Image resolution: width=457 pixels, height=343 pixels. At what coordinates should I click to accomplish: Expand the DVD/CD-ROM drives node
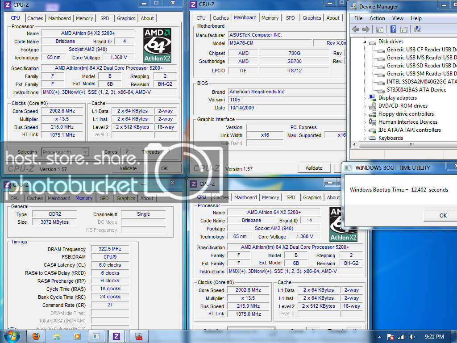click(365, 106)
